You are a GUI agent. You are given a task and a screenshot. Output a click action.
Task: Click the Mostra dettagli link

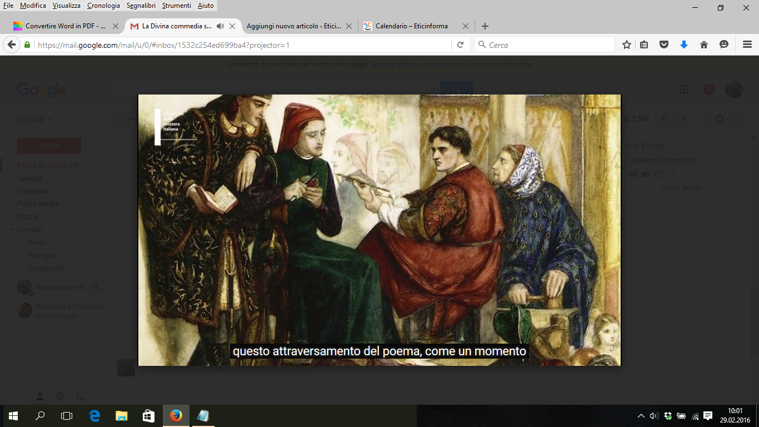pyautogui.click(x=681, y=188)
